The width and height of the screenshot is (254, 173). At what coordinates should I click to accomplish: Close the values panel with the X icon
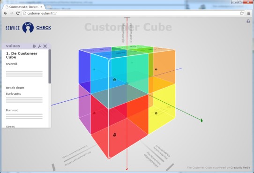pos(45,46)
